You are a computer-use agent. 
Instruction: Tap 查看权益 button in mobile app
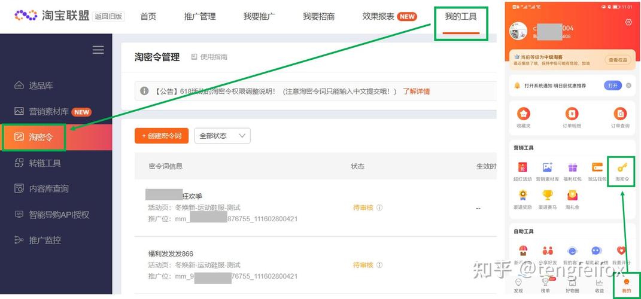click(x=618, y=60)
